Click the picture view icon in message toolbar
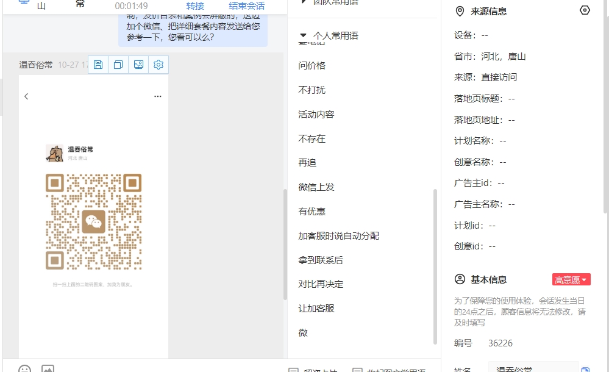Screen dimensions: 609x372 pyautogui.click(x=138, y=65)
